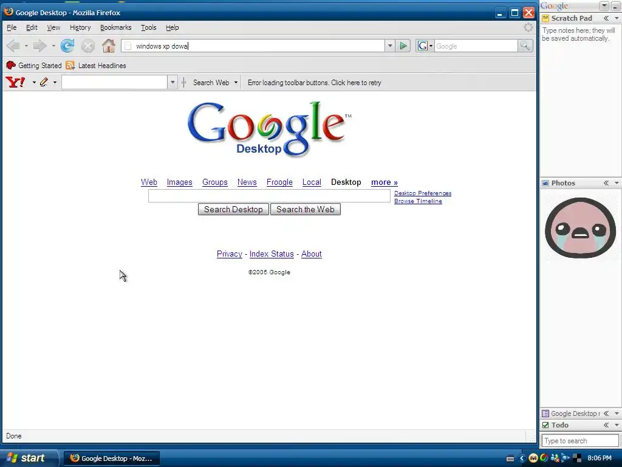Open the File menu

pyautogui.click(x=12, y=27)
